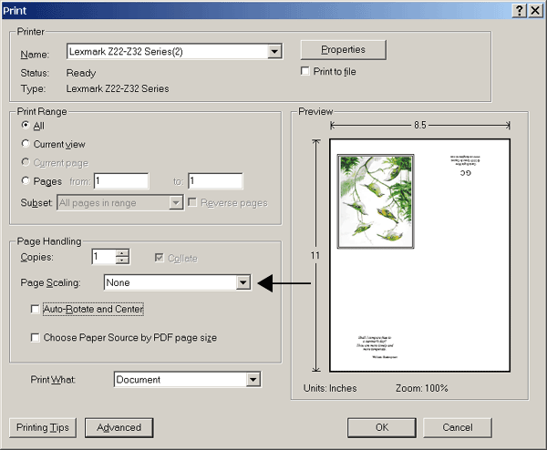
Task: Click the Pages from input field
Action: pyautogui.click(x=120, y=181)
